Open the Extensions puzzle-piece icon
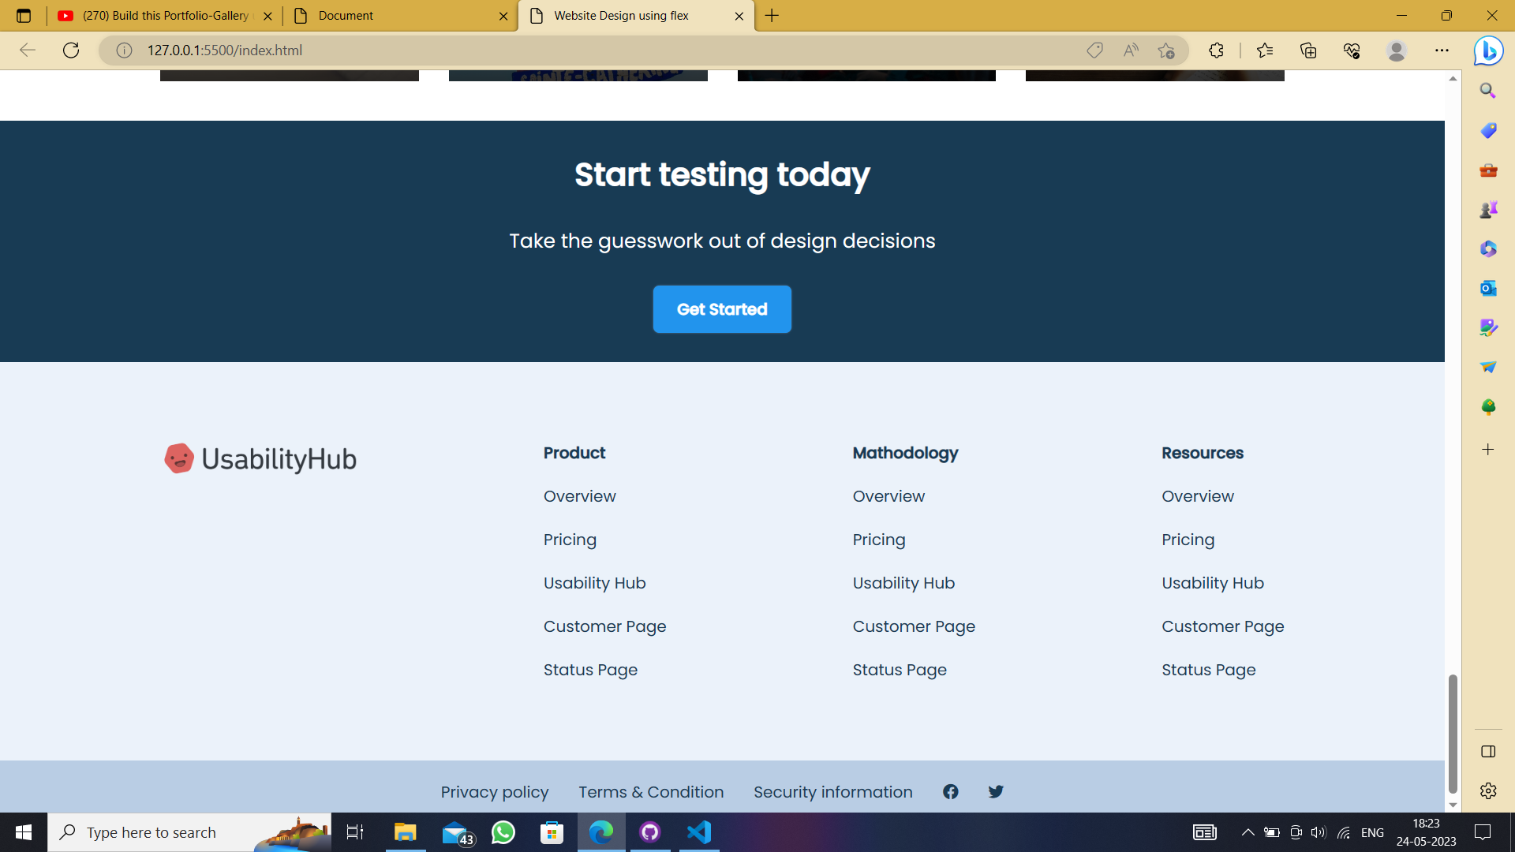 (x=1216, y=50)
